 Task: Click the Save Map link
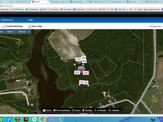37,26
